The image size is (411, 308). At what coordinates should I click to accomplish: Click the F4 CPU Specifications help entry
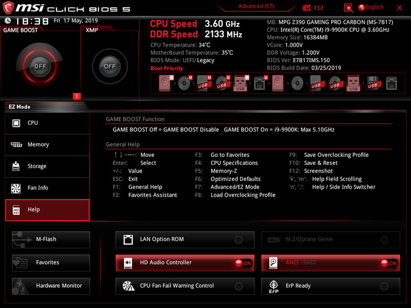point(227,163)
